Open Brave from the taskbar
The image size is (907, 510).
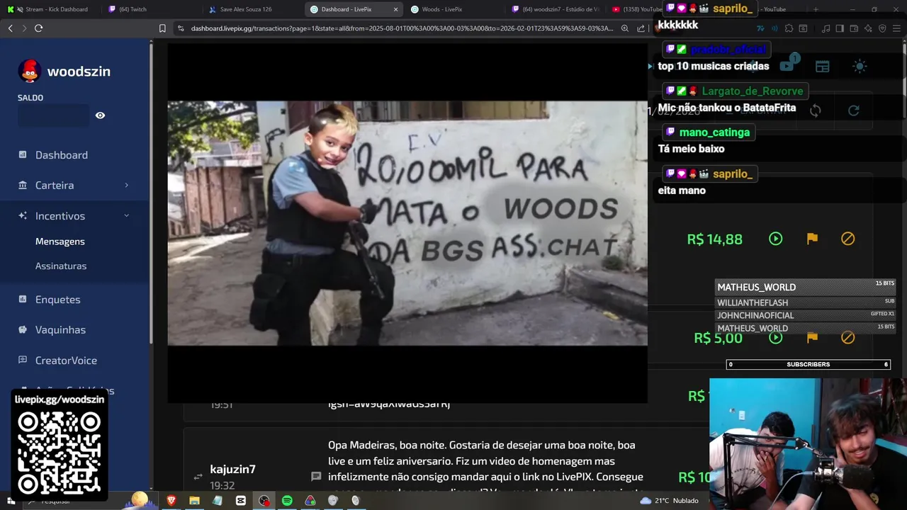coord(171,501)
